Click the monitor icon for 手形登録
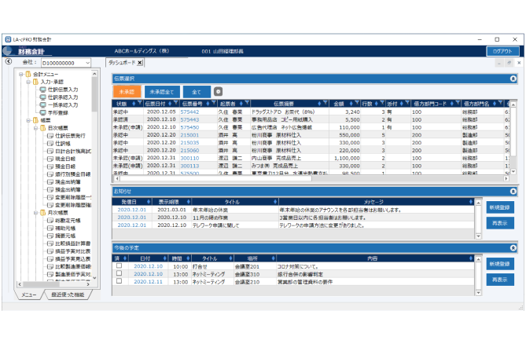526x344 pixels. pyautogui.click(x=43, y=112)
